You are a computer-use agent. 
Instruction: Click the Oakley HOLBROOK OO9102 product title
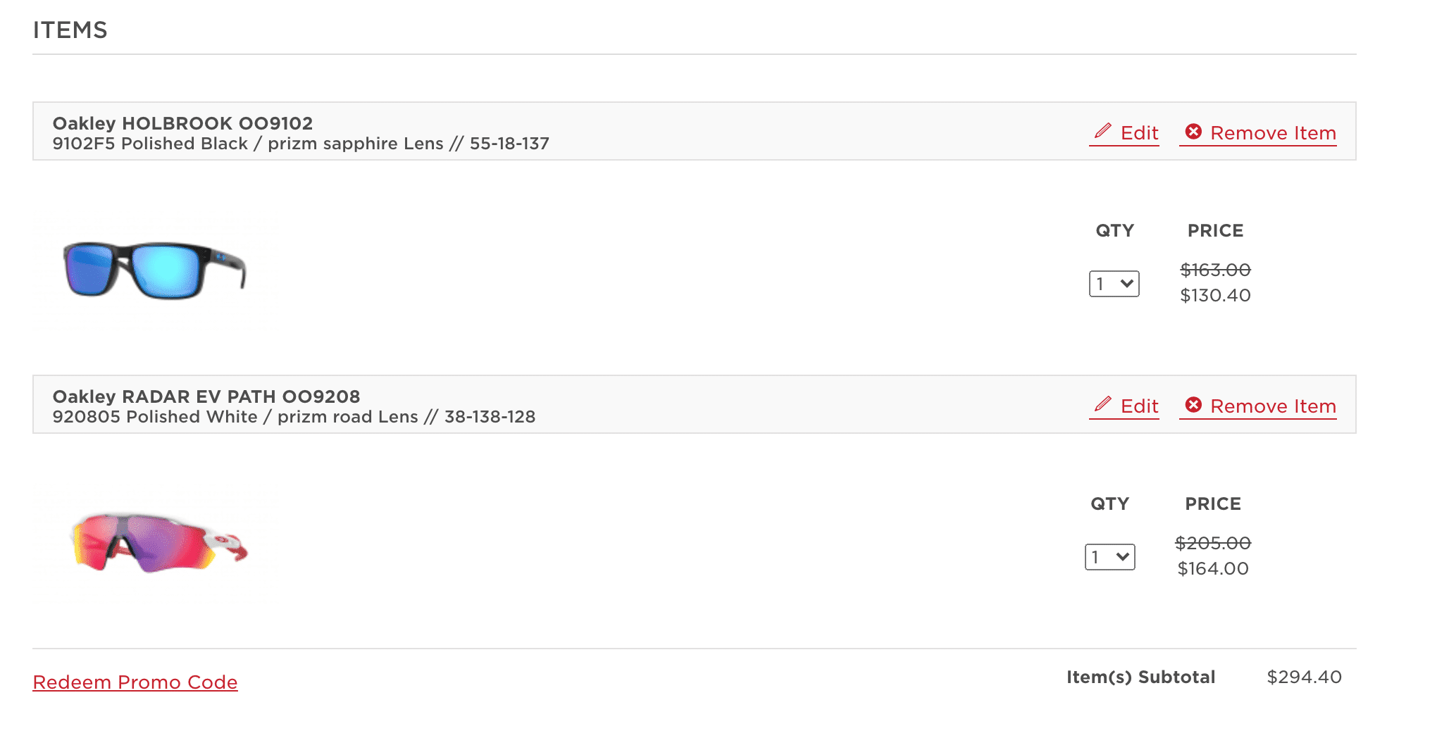click(x=182, y=123)
